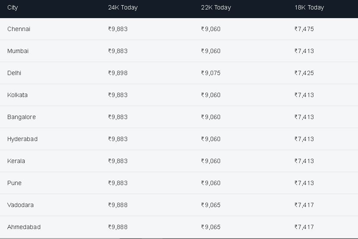Open the Kerala entry
Screen dimensions: 358x239
point(16,161)
